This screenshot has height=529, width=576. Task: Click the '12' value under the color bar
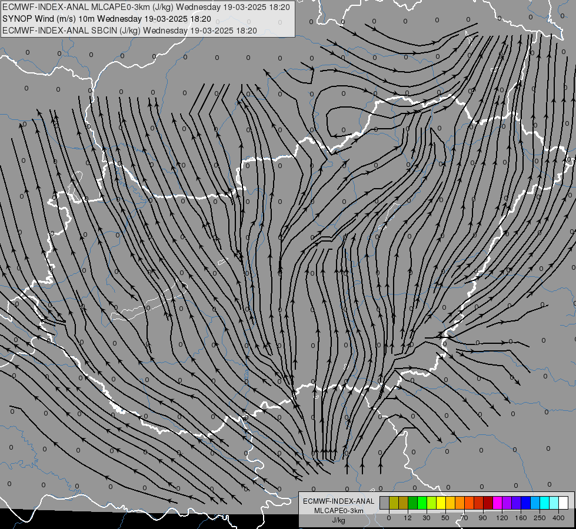pos(408,518)
